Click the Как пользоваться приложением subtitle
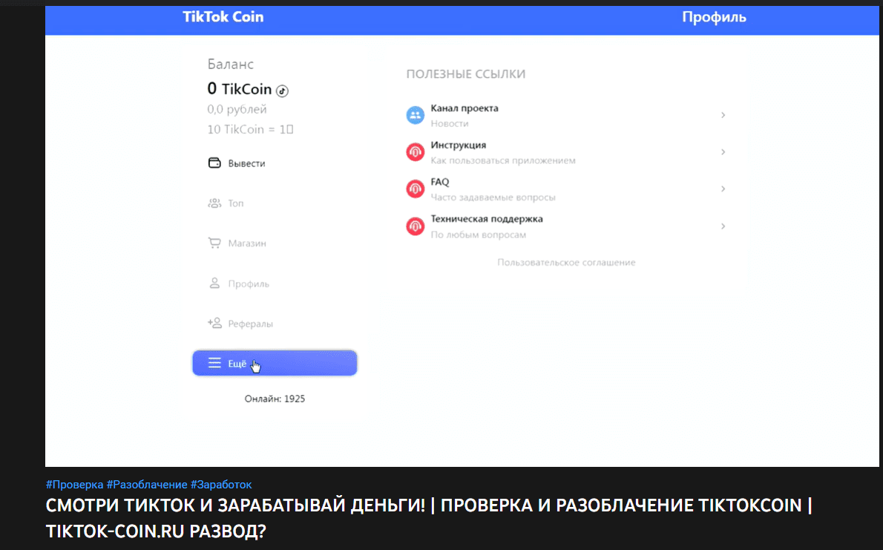 point(503,160)
